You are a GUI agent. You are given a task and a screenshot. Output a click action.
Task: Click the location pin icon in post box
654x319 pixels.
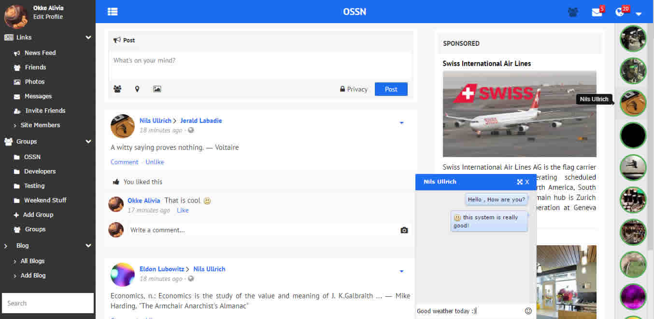[x=137, y=89]
